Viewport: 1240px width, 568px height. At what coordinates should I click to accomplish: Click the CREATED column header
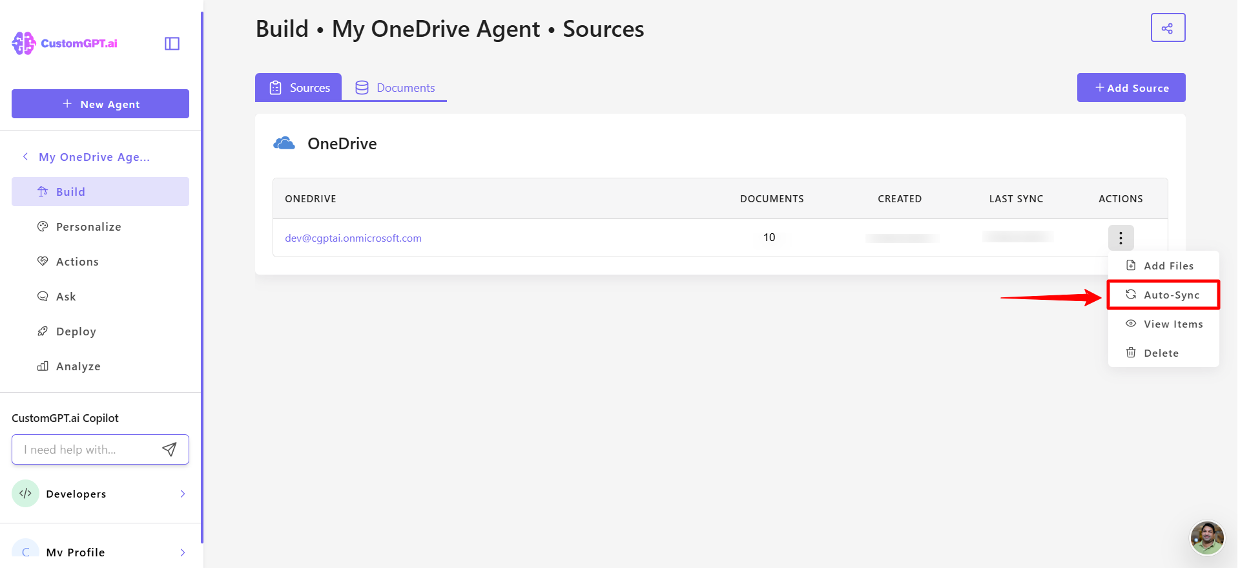(900, 198)
